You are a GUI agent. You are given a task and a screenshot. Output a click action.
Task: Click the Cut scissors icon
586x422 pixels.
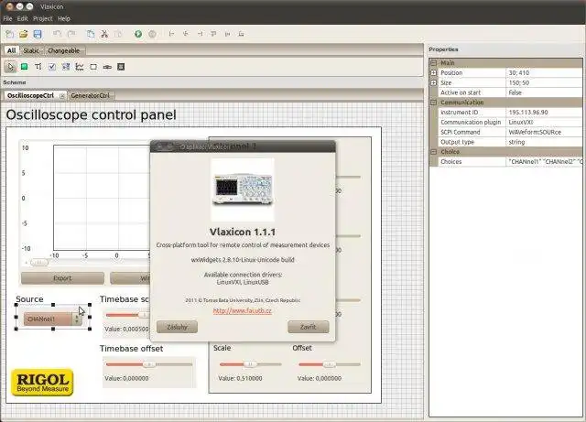104,34
